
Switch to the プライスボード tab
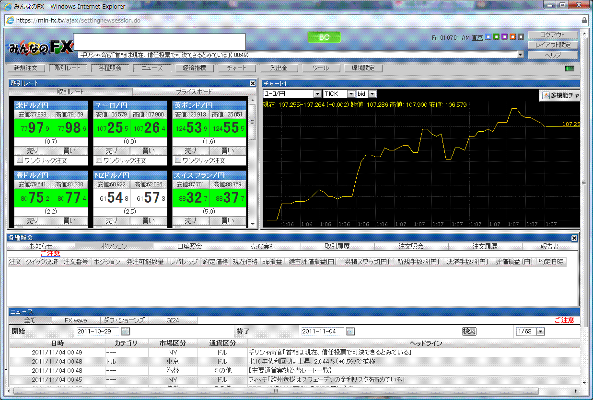[194, 91]
